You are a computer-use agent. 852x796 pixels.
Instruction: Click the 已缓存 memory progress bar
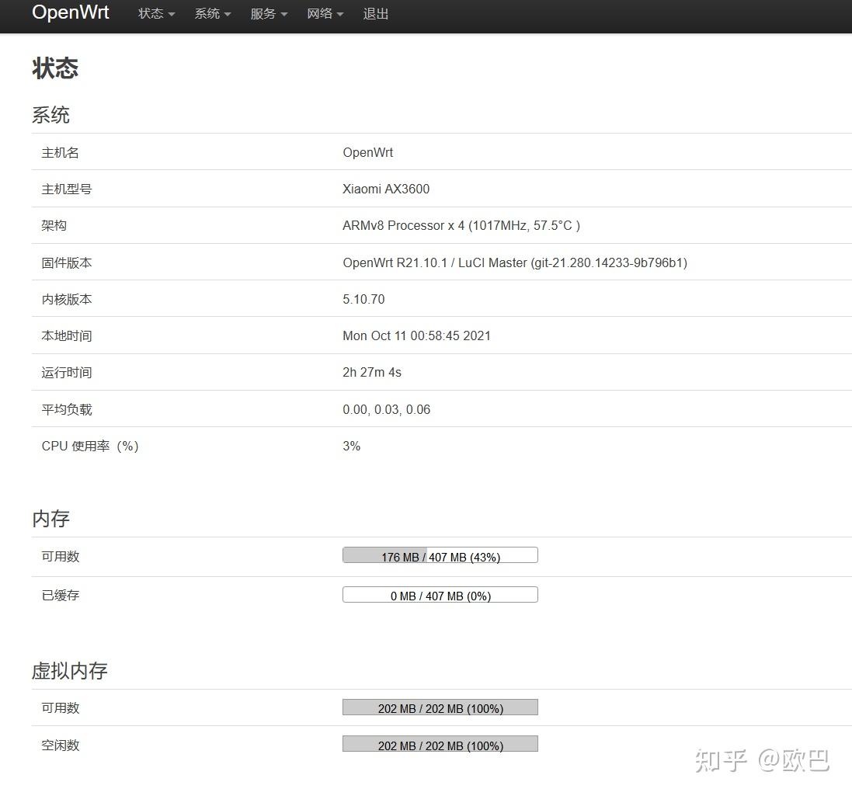coord(440,594)
